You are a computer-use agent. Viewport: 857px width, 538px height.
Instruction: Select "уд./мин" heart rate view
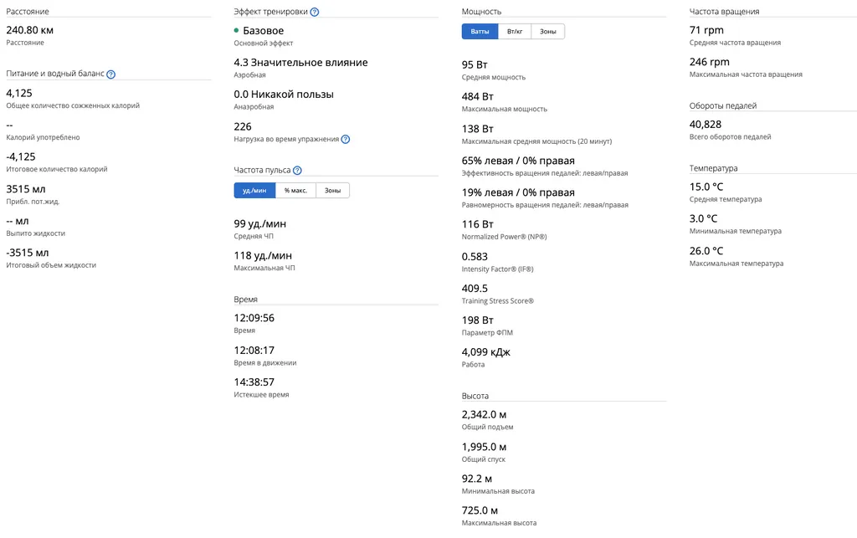(254, 191)
